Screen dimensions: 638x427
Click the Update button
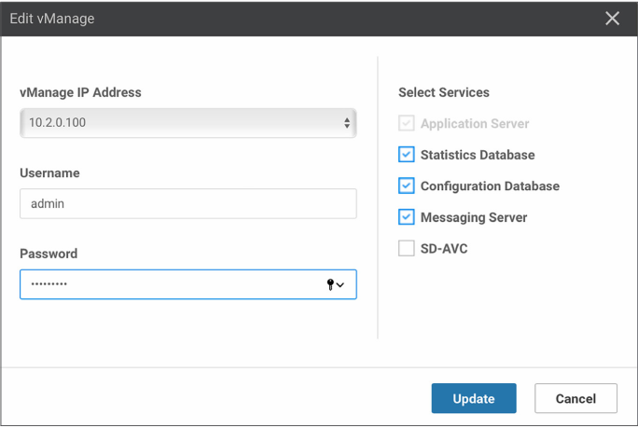474,398
